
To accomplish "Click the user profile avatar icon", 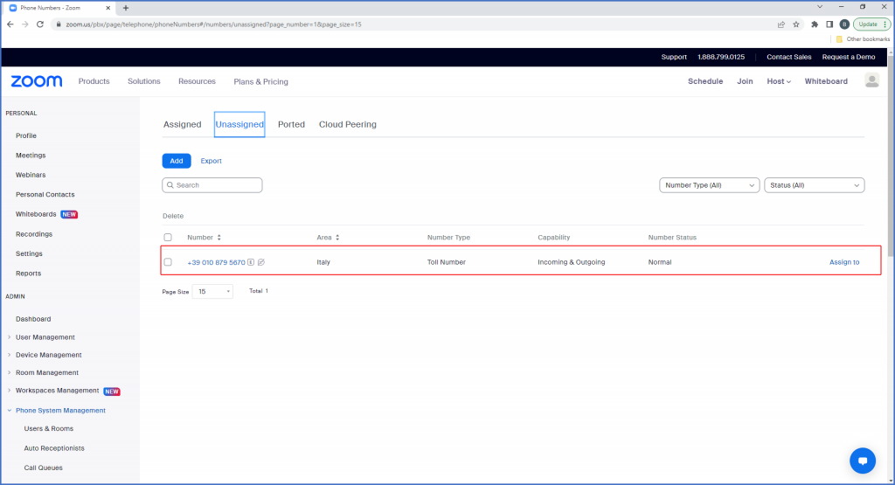I will 871,81.
